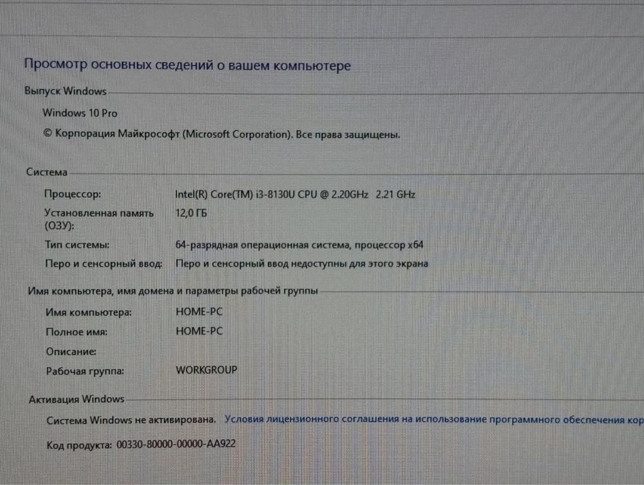Image resolution: width=644 pixels, height=485 pixels.
Task: Select the '64-разрядная операционная система' value
Action: coord(299,245)
